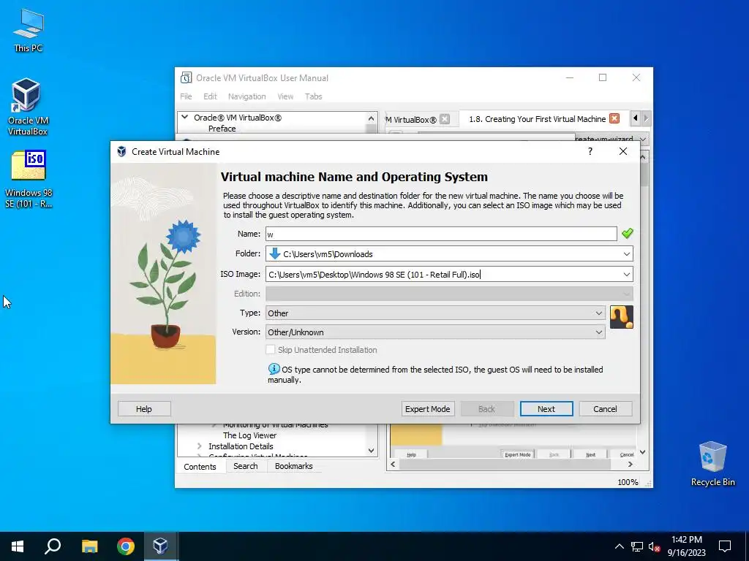The image size is (749, 561).
Task: Cancel the Create Virtual Machine wizard
Action: coord(605,409)
